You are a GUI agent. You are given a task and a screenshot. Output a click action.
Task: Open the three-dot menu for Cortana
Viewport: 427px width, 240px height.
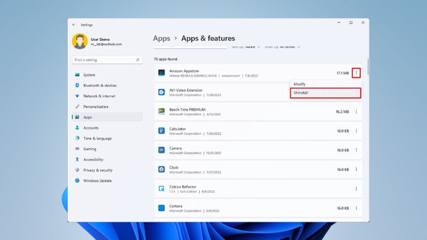pos(356,208)
